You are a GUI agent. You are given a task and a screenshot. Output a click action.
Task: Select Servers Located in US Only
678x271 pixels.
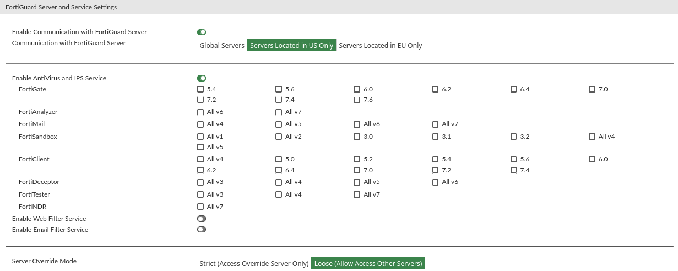pyautogui.click(x=291, y=46)
